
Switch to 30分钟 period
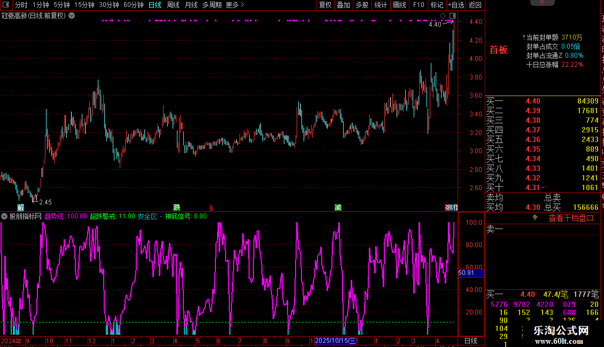[109, 5]
